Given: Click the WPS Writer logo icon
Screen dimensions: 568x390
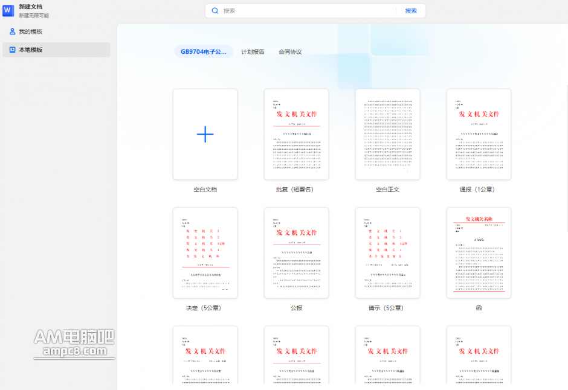Looking at the screenshot, I should [x=8, y=10].
